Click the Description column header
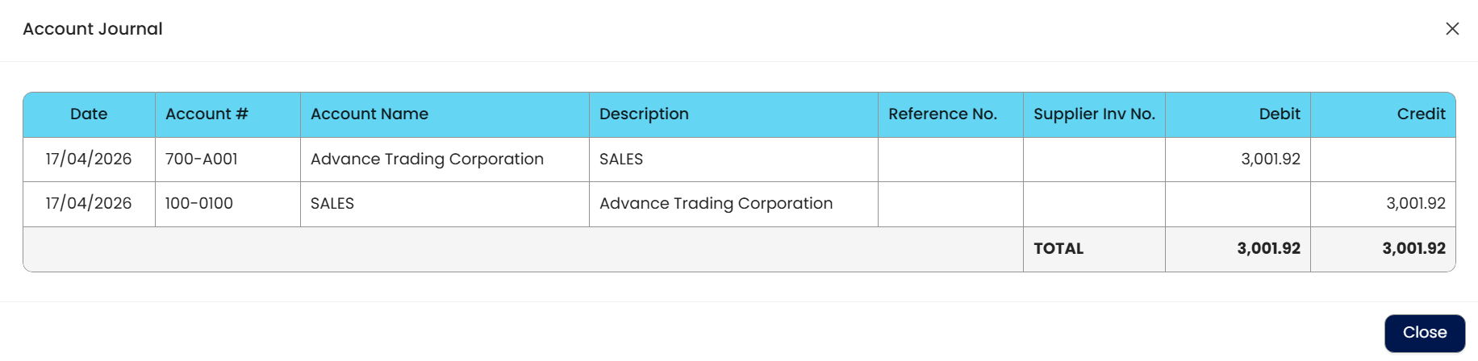The height and width of the screenshot is (361, 1478). pos(644,114)
